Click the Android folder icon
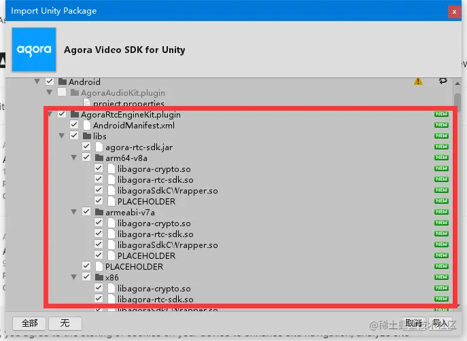The height and width of the screenshot is (341, 467). pos(63,82)
